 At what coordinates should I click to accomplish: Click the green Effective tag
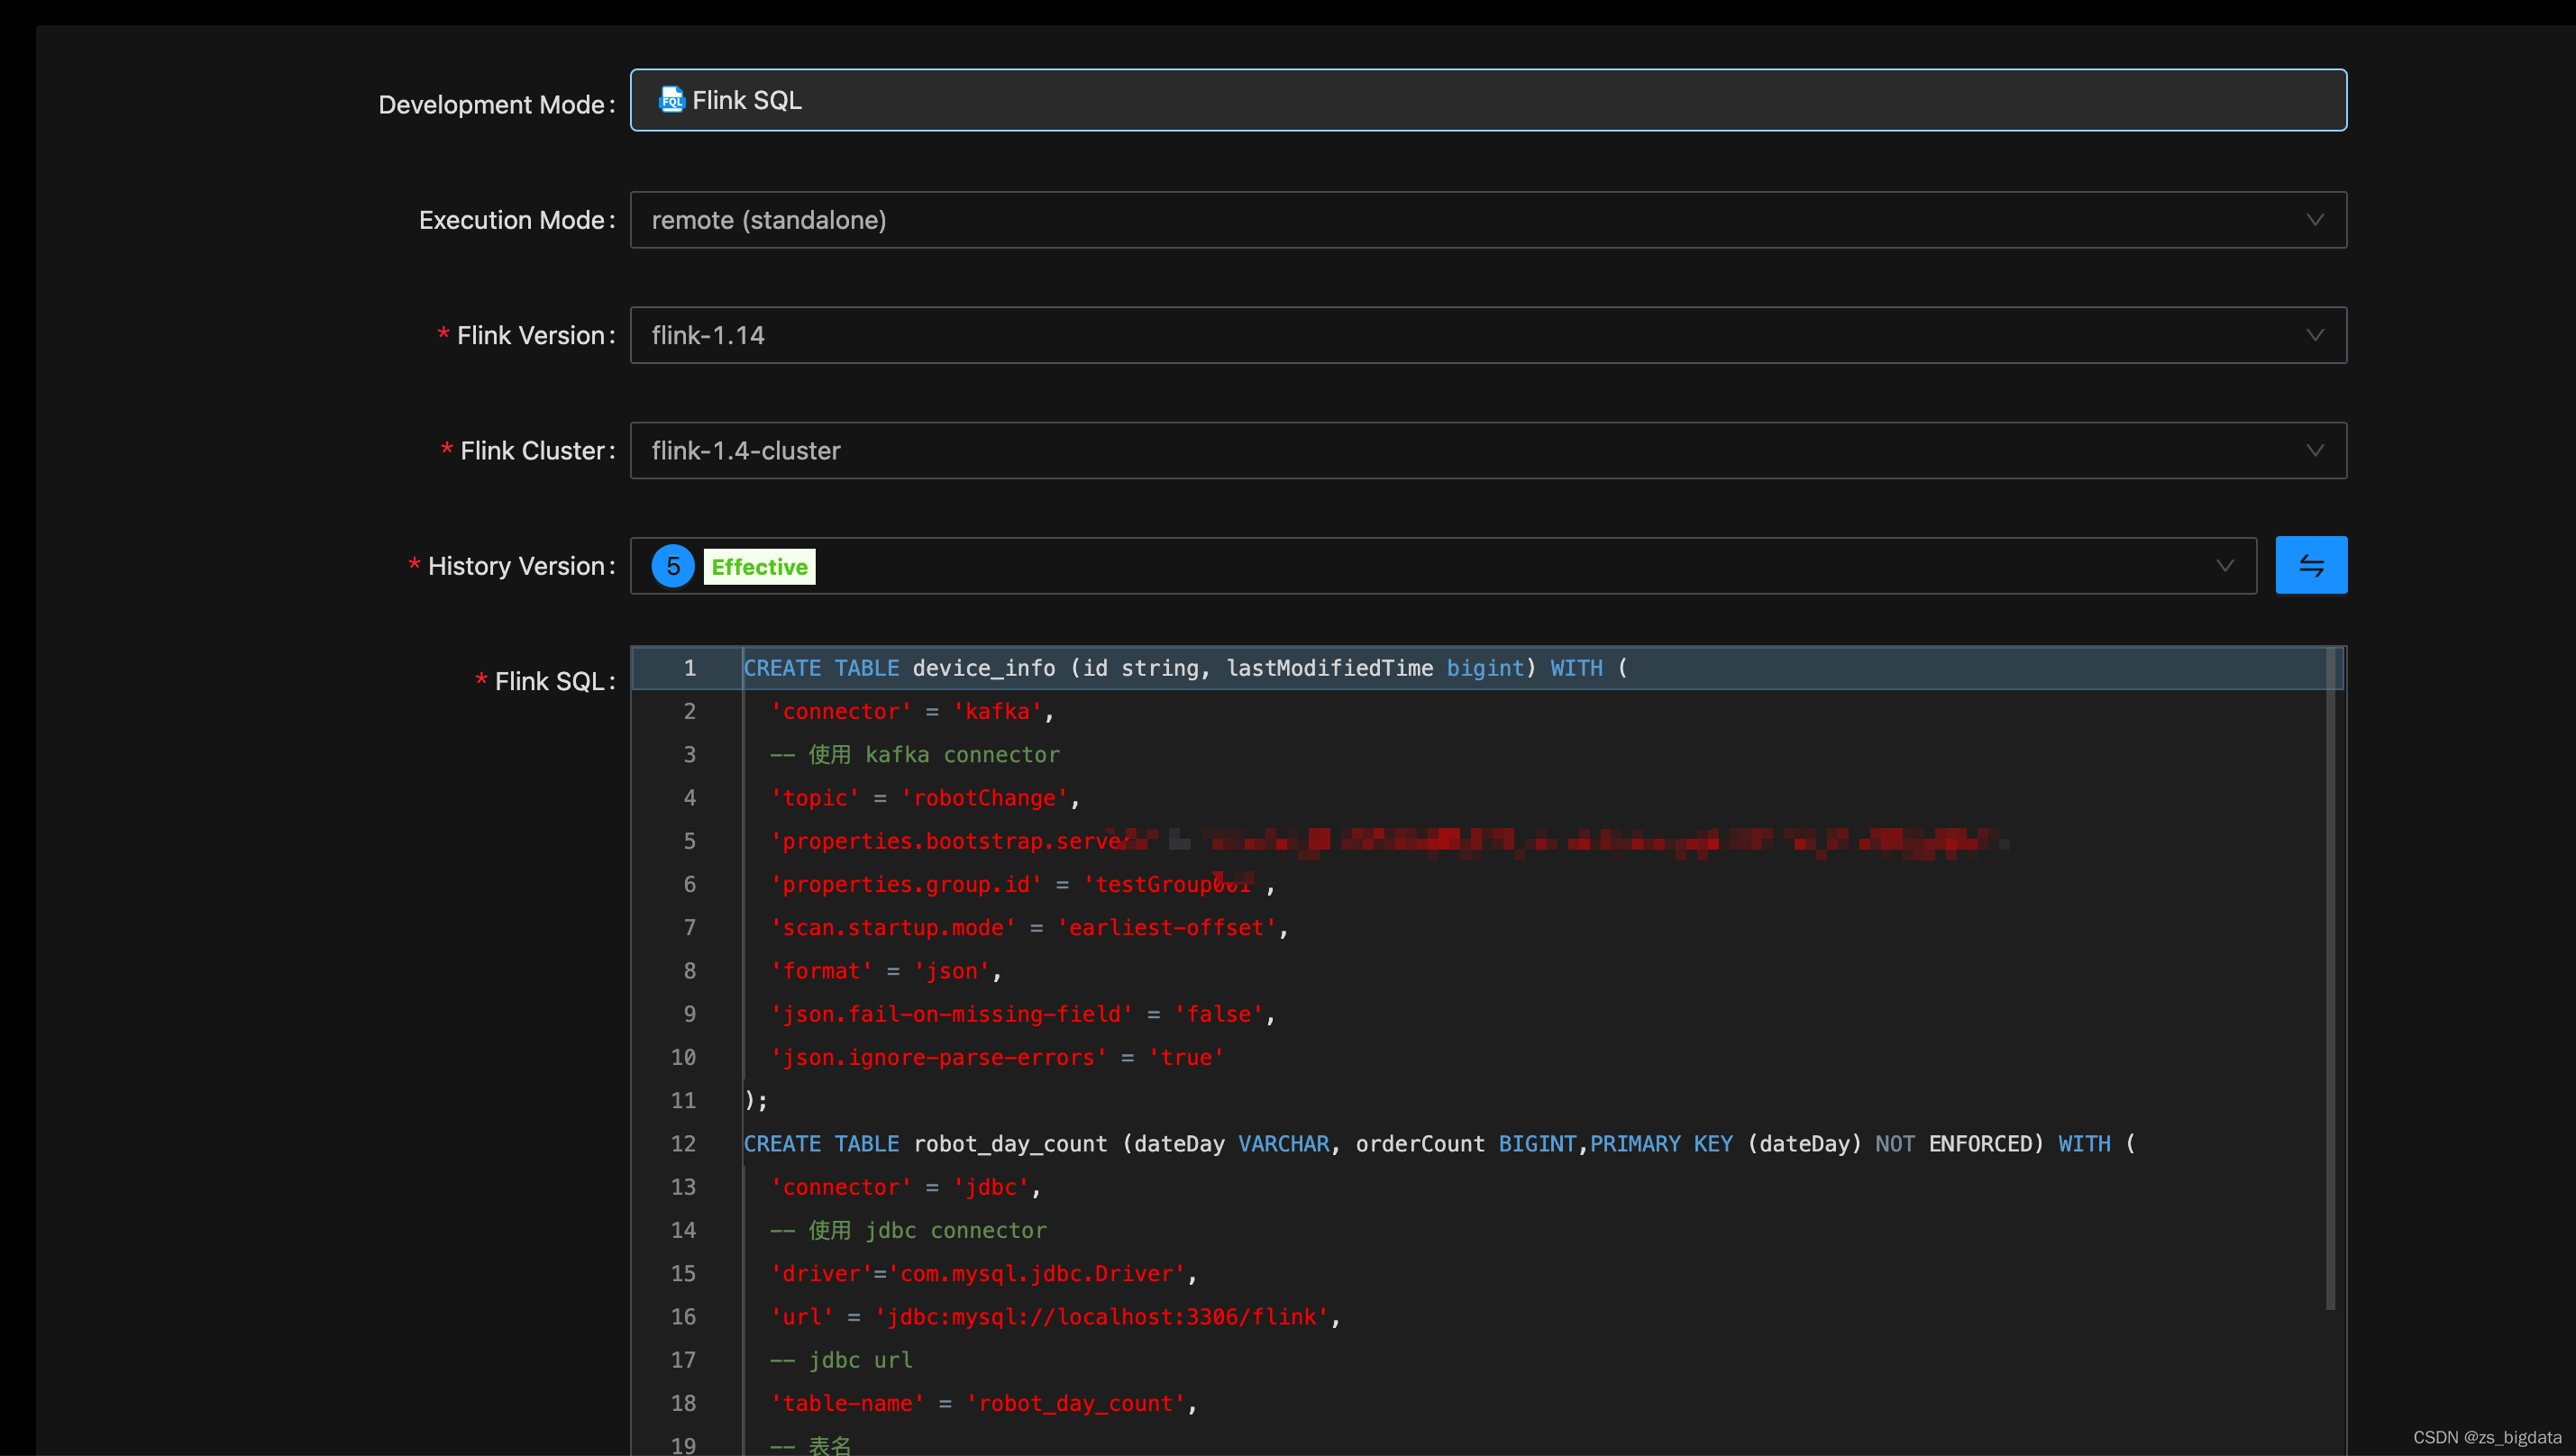coord(759,567)
